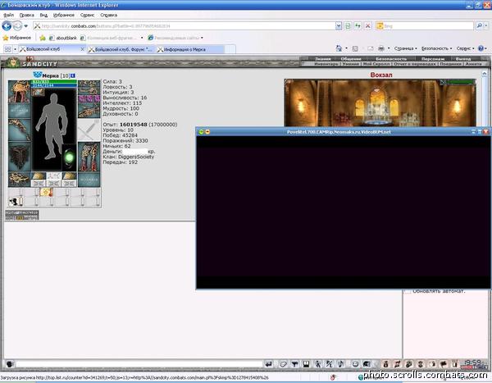
Task: Open Quick Tabs grid icon
Action: pos(8,49)
